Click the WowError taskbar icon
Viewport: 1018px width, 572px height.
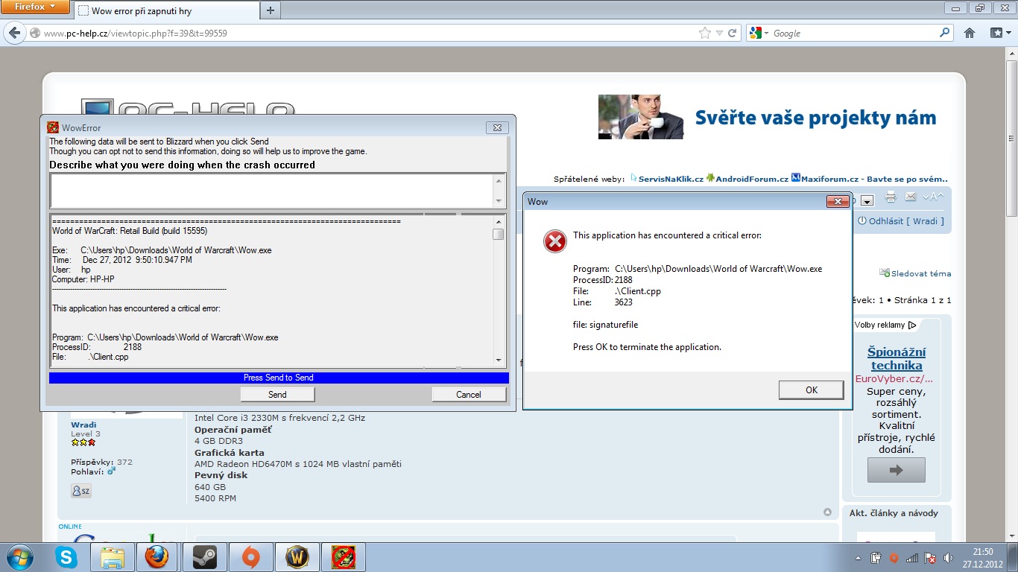point(344,557)
